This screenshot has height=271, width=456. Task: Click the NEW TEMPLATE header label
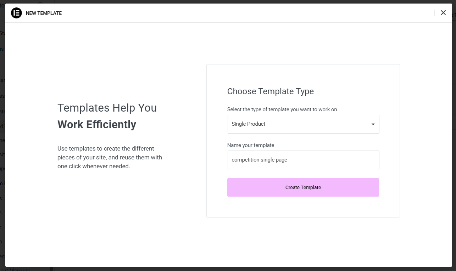pyautogui.click(x=44, y=13)
